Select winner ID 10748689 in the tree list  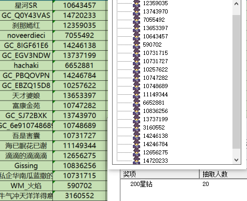[155, 86]
